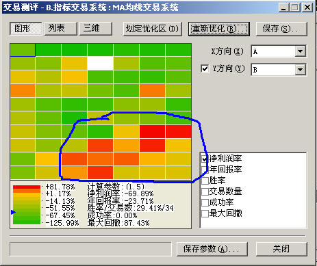Click the 成功率:0.00% result line
The height and width of the screenshot is (266, 317).
112,215
